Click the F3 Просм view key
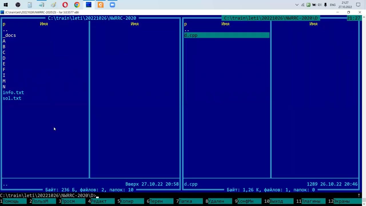This screenshot has width=366, height=206. coord(71,201)
